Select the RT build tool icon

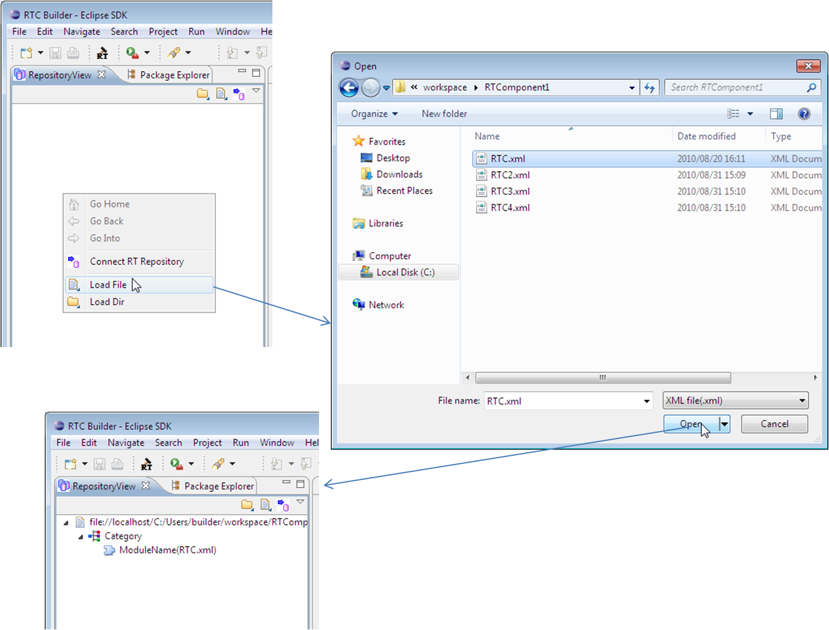point(102,52)
